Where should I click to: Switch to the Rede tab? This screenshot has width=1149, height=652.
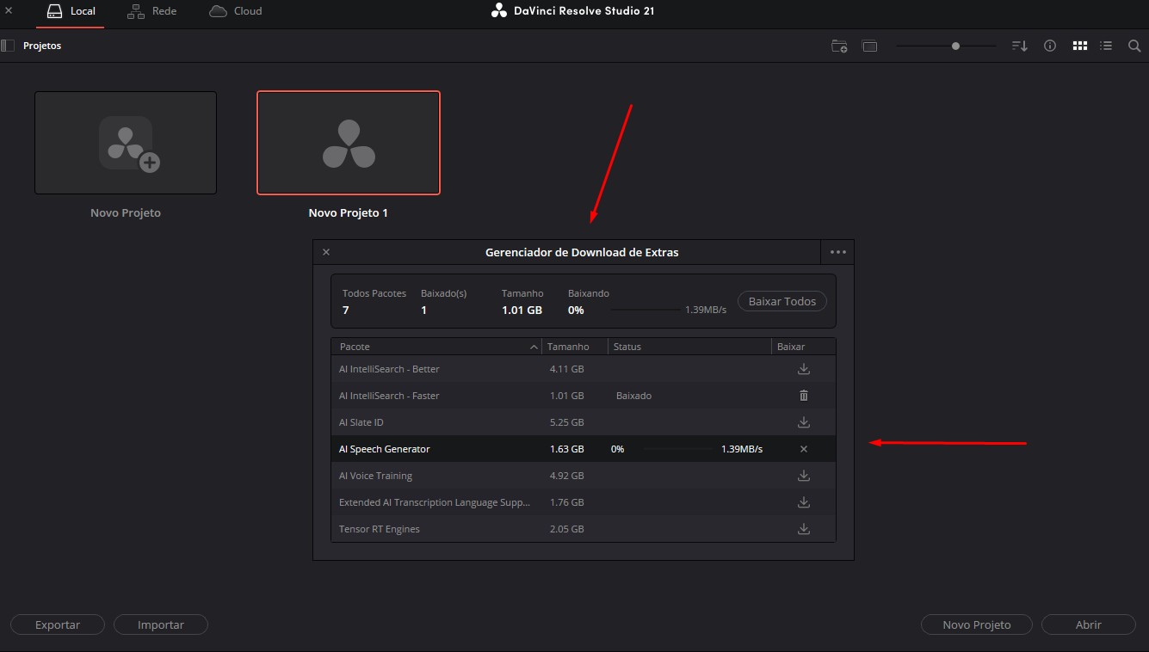click(x=151, y=12)
